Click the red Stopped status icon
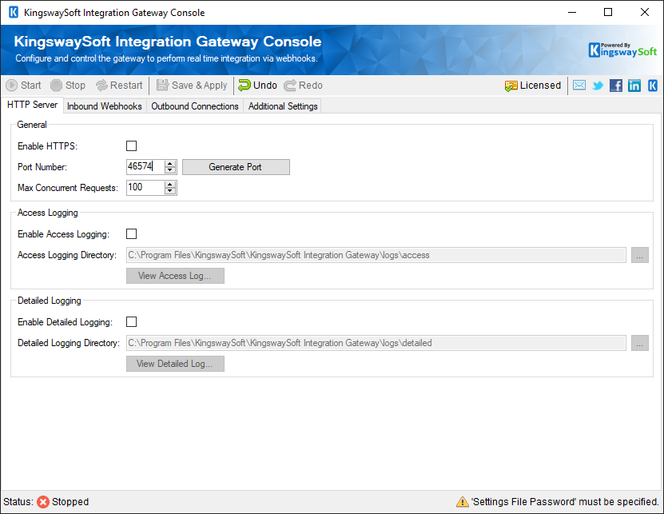Viewport: 664px width, 514px height. click(x=43, y=502)
